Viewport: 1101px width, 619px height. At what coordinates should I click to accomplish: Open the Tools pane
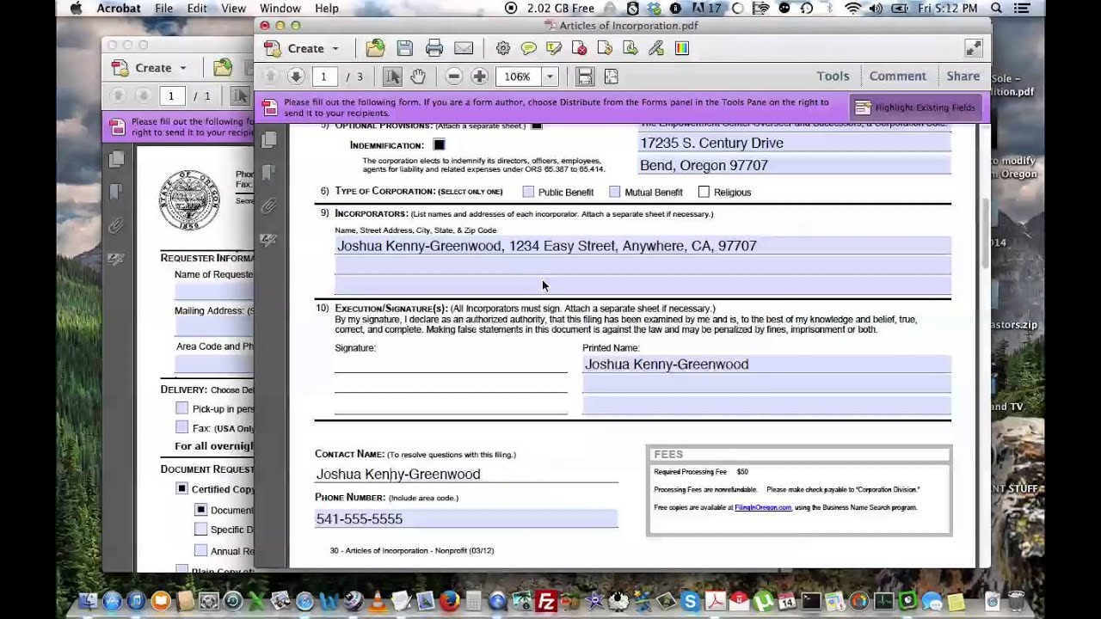point(833,77)
